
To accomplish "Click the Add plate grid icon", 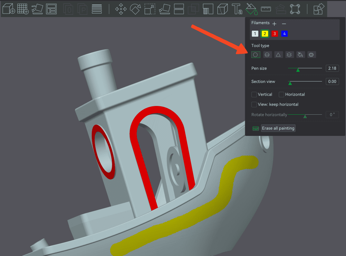I will click(23, 9).
